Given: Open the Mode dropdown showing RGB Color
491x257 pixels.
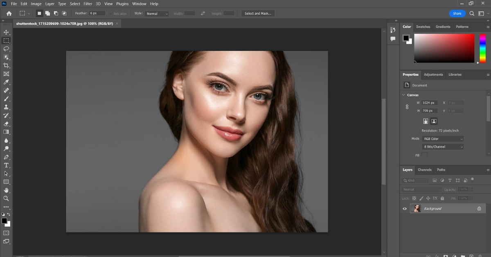Looking at the screenshot, I should [443, 139].
